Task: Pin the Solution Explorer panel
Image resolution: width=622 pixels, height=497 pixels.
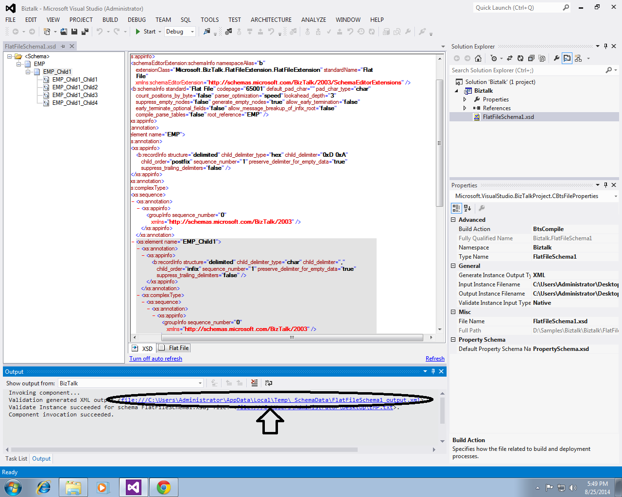Action: pyautogui.click(x=606, y=46)
